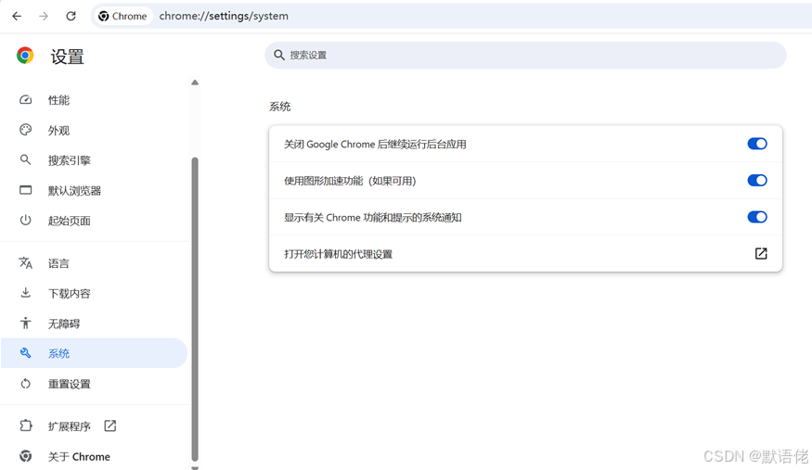Go back with the browser back arrow
This screenshot has height=470, width=812.
tap(17, 16)
